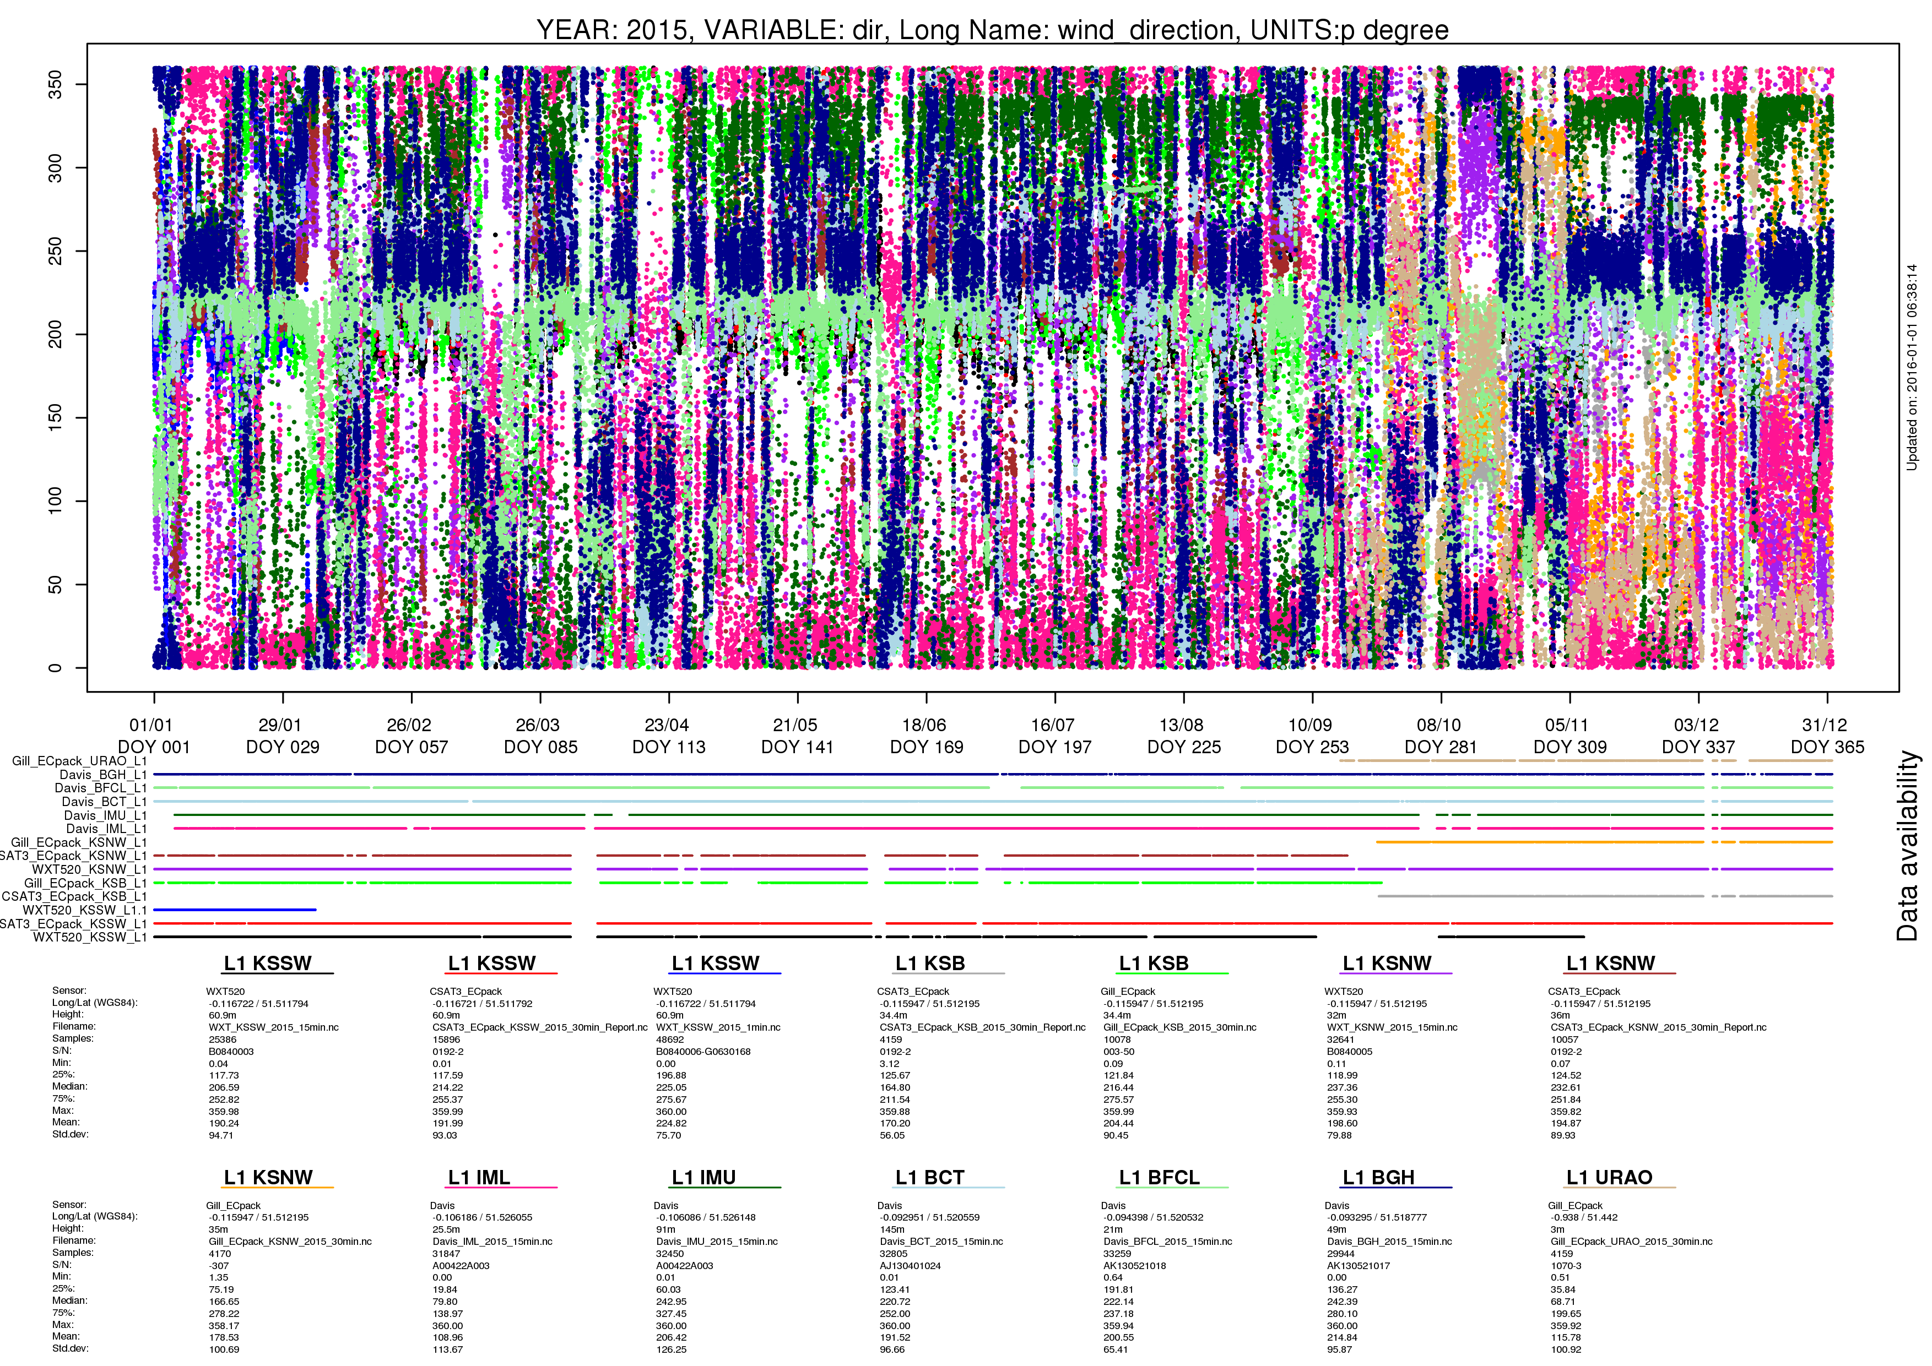The height and width of the screenshot is (1366, 1932).
Task: Click the Gill_ECpack_KSNW_L1 availability row label
Action: point(78,842)
